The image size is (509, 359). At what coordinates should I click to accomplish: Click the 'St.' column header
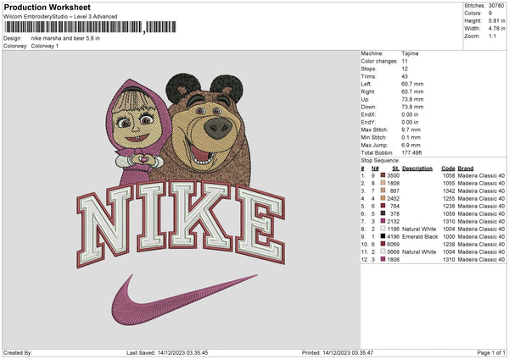point(395,168)
